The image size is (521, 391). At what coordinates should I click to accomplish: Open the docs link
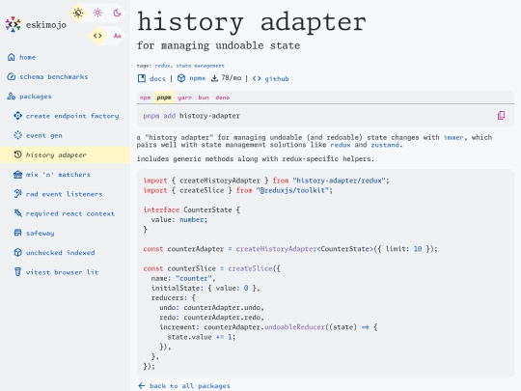[x=157, y=79]
